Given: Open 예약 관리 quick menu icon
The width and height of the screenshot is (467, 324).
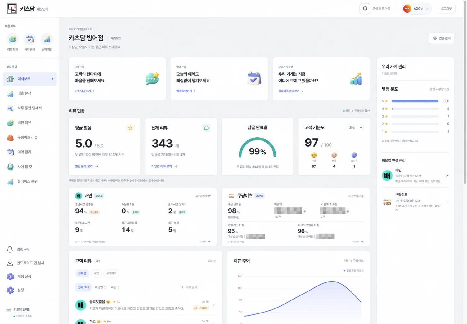Looking at the screenshot, I should pyautogui.click(x=30, y=39).
